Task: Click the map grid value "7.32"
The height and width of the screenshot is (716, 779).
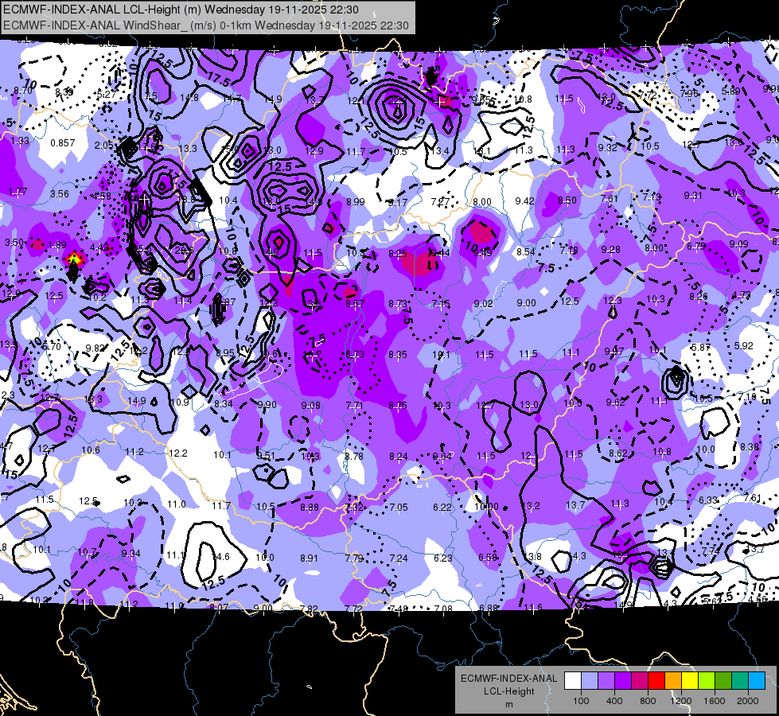Action: click(354, 508)
